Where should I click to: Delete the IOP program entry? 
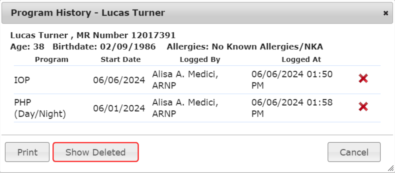(363, 79)
